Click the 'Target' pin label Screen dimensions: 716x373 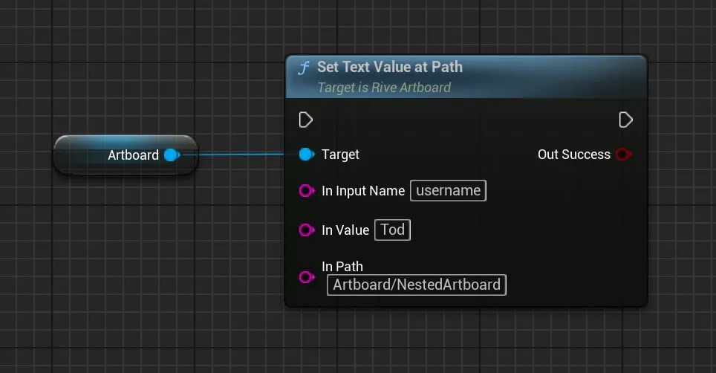340,155
